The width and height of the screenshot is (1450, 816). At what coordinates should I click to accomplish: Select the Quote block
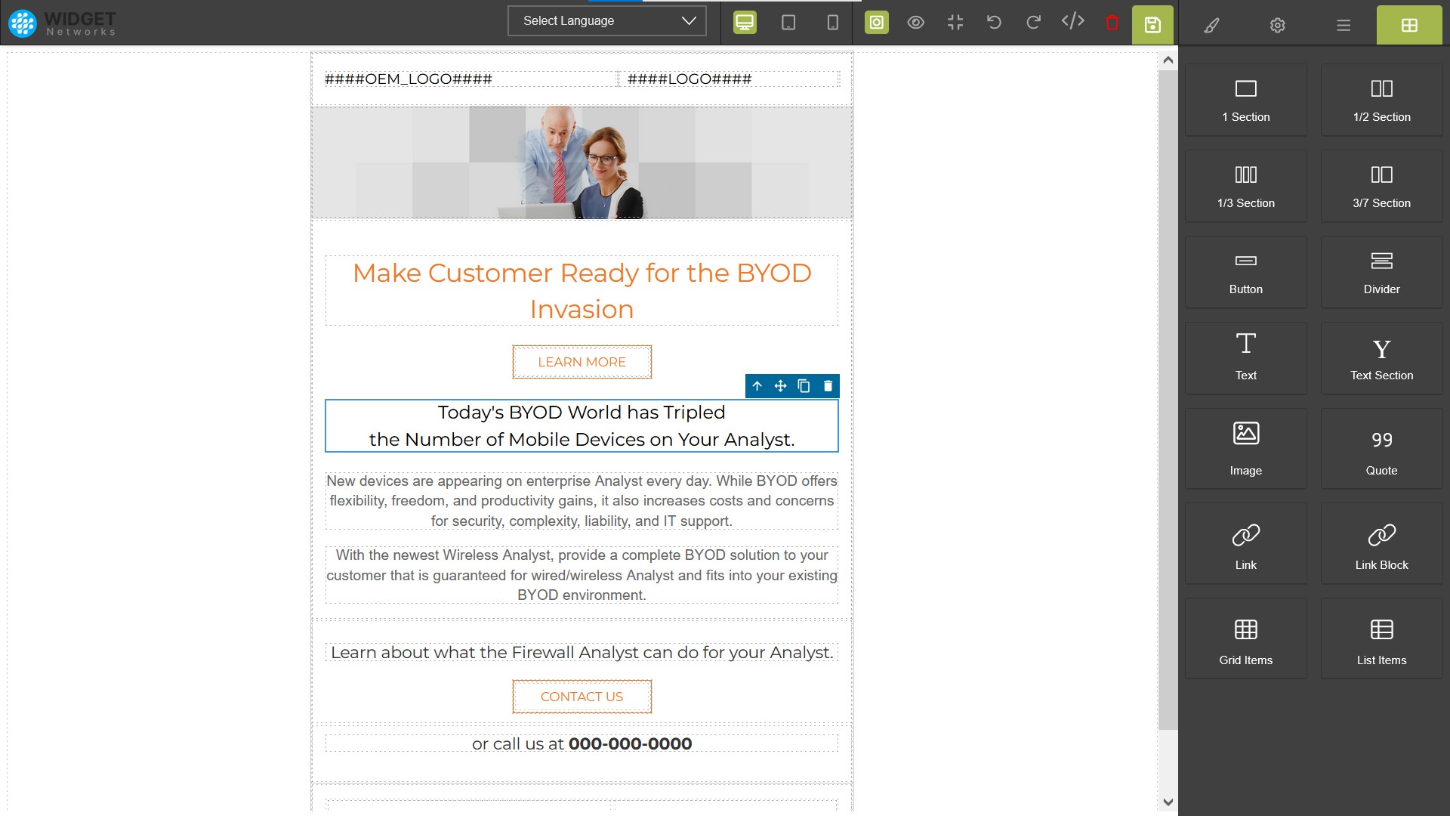1381,450
